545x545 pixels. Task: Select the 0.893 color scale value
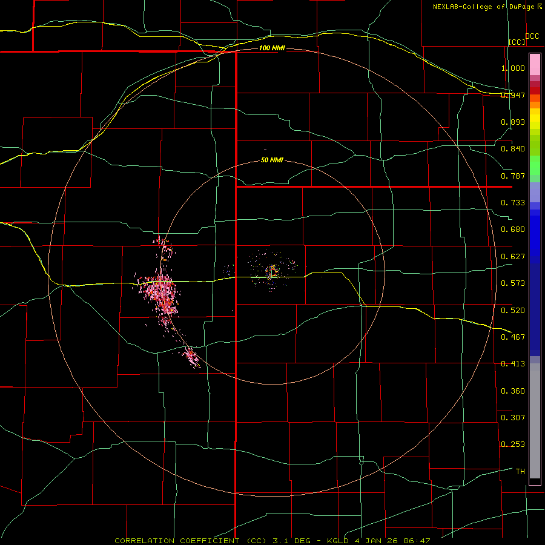(513, 122)
